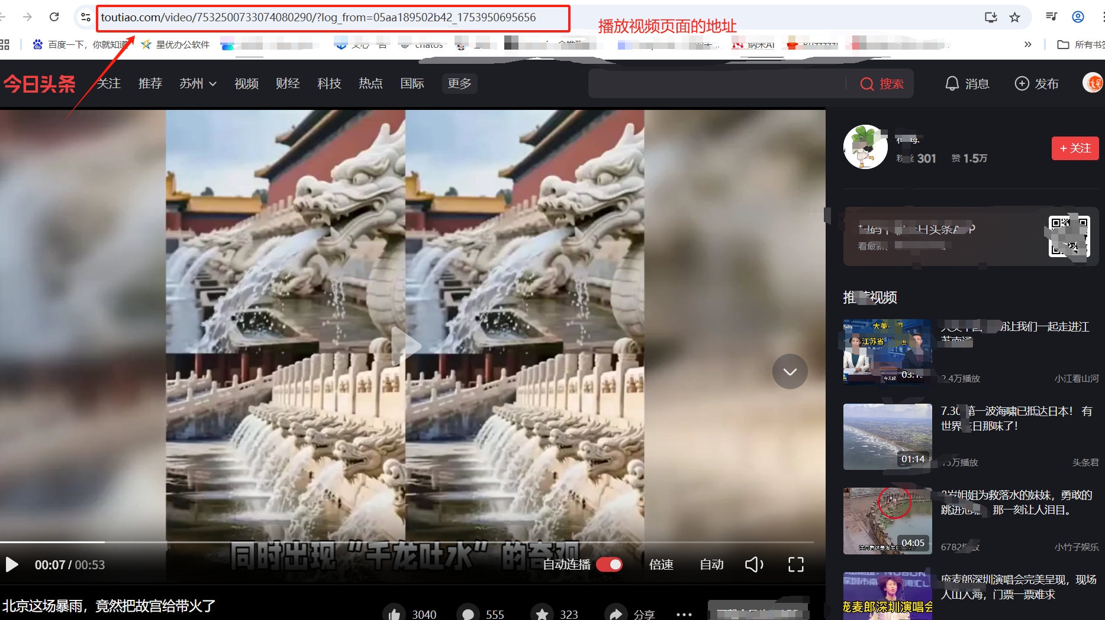The height and width of the screenshot is (620, 1105).
Task: Open the 更多 dropdown in navigation
Action: click(x=459, y=83)
